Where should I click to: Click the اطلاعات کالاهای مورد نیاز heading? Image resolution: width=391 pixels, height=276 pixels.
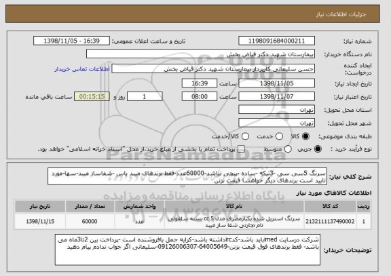point(334,193)
